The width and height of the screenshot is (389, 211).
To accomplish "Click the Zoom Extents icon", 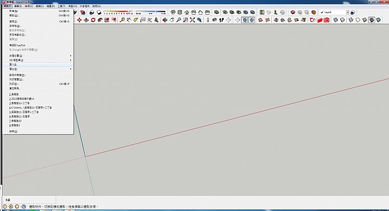I will tap(192, 20).
